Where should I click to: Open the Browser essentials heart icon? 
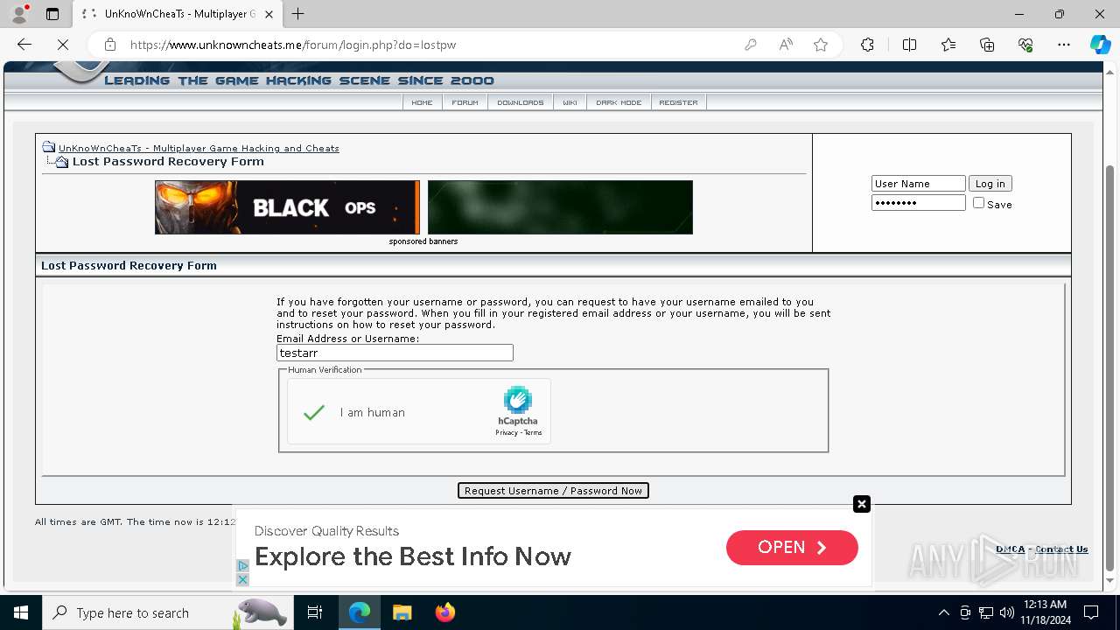(1025, 45)
